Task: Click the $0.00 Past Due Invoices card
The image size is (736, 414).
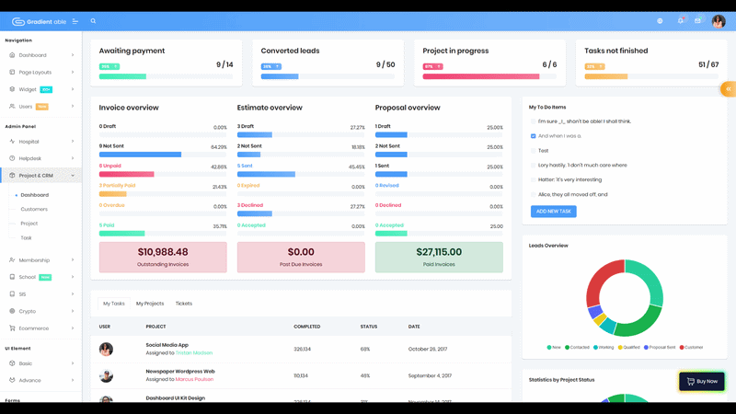Action: click(x=301, y=258)
